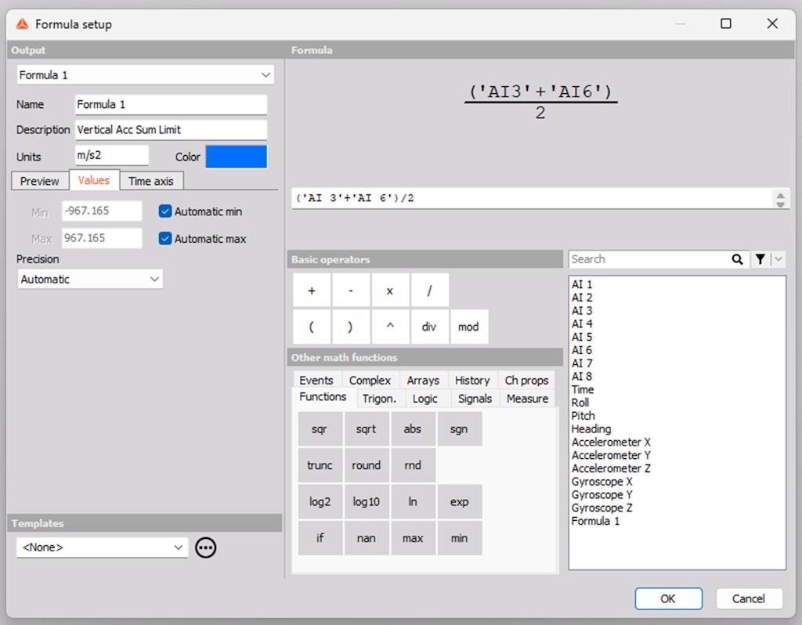Image resolution: width=802 pixels, height=625 pixels.
Task: Insert the plus operator
Action: pos(312,291)
